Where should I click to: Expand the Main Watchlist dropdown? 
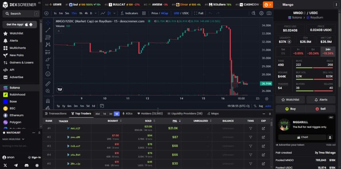pos(13,139)
